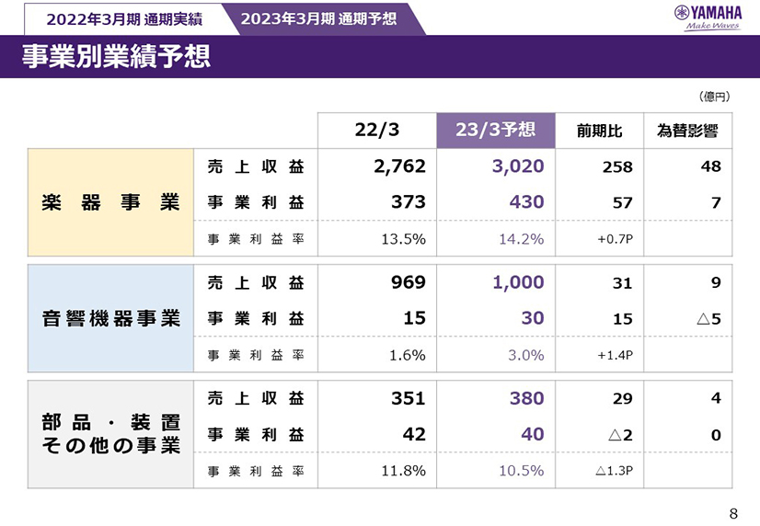Select the 前期比 column header

[x=599, y=131]
